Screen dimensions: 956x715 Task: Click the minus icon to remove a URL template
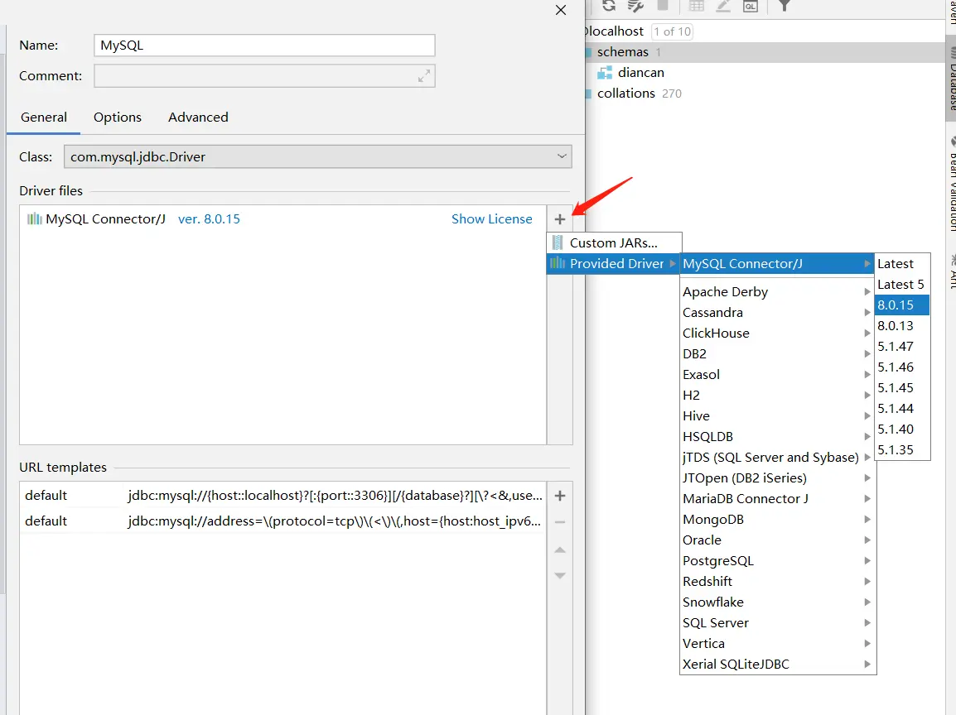tap(560, 522)
